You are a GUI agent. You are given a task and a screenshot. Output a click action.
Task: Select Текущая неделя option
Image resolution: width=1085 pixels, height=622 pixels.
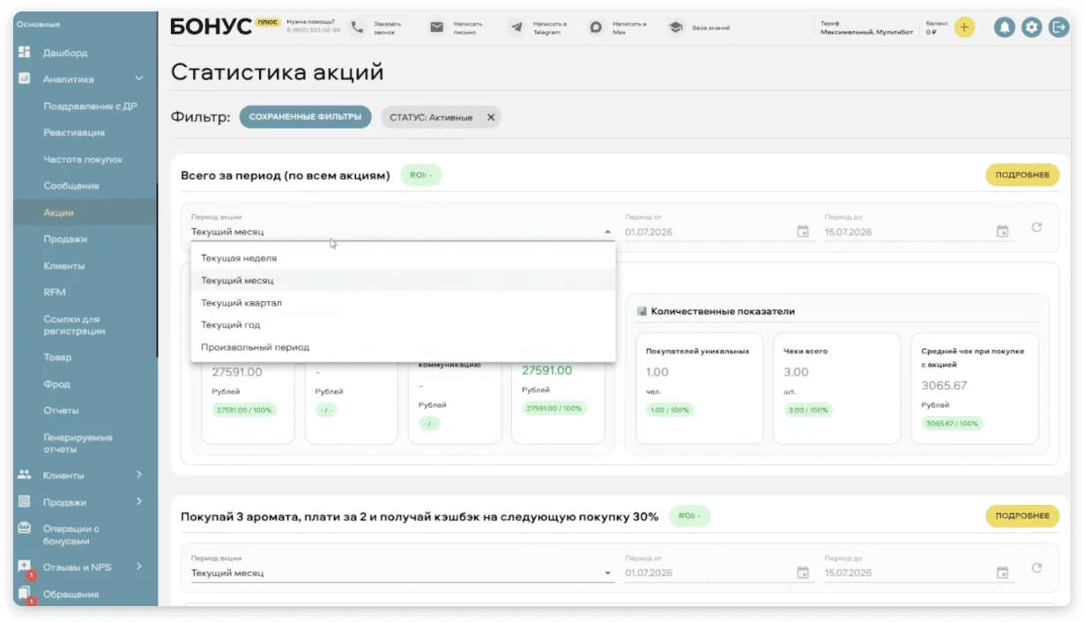[x=403, y=258]
